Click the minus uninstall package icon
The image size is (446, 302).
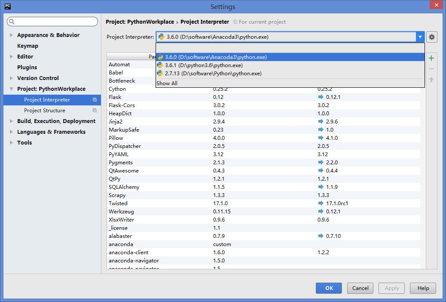click(431, 69)
